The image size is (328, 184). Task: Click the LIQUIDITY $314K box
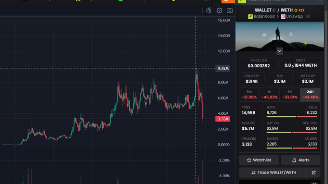[252, 79]
